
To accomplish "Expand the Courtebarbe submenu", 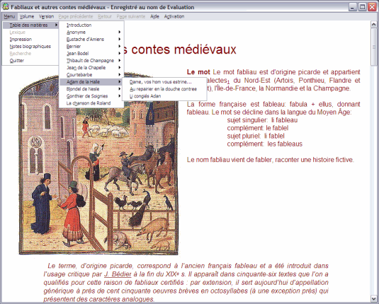I will tap(91, 75).
